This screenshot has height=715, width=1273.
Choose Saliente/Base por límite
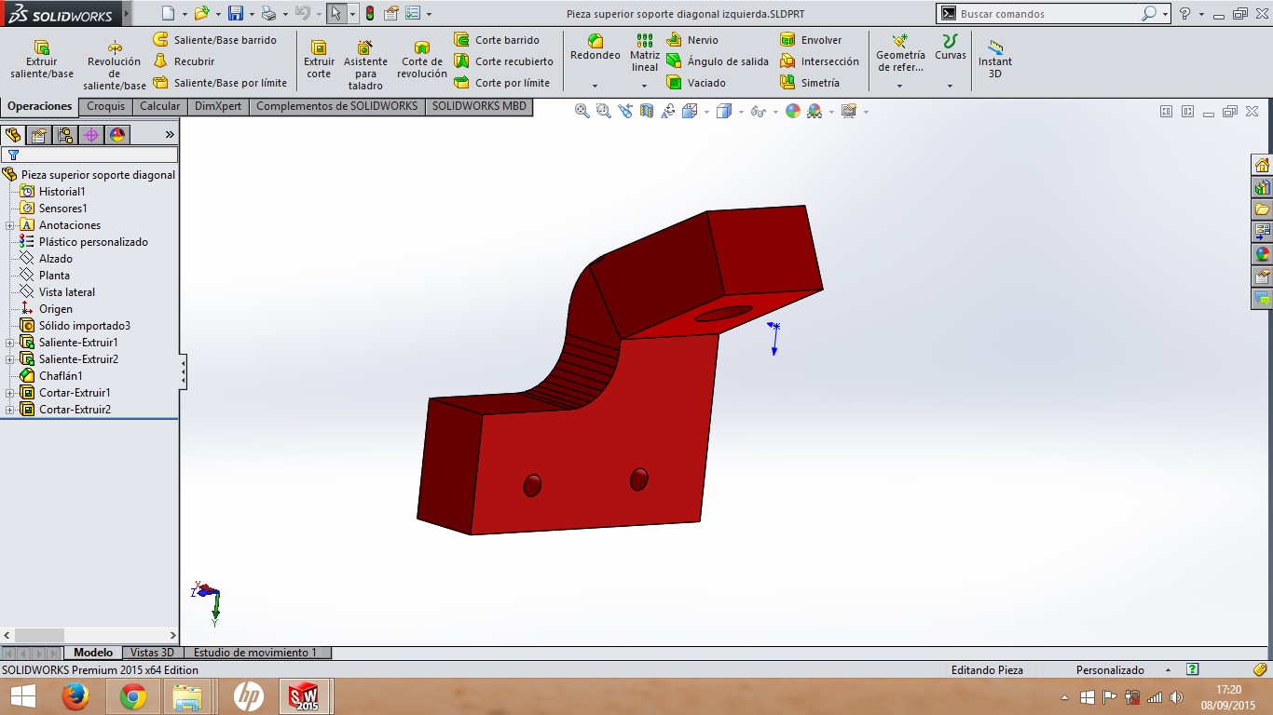coord(220,83)
